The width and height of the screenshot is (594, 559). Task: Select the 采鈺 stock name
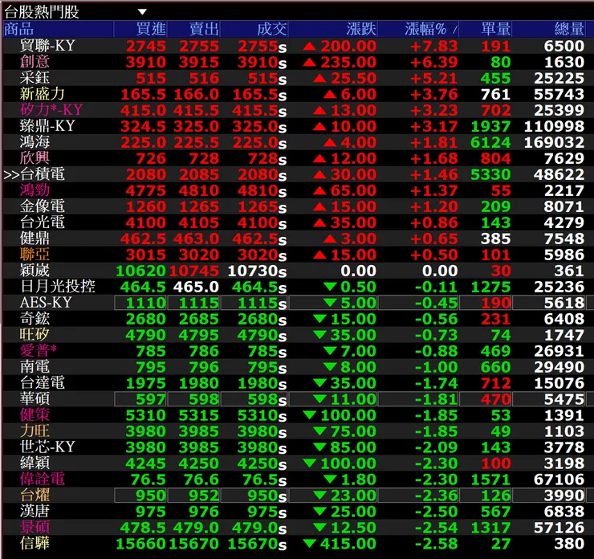pos(35,78)
